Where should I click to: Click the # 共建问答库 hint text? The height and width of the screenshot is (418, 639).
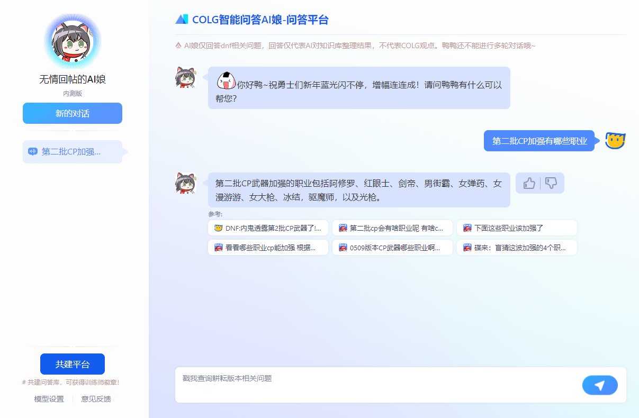coord(71,381)
